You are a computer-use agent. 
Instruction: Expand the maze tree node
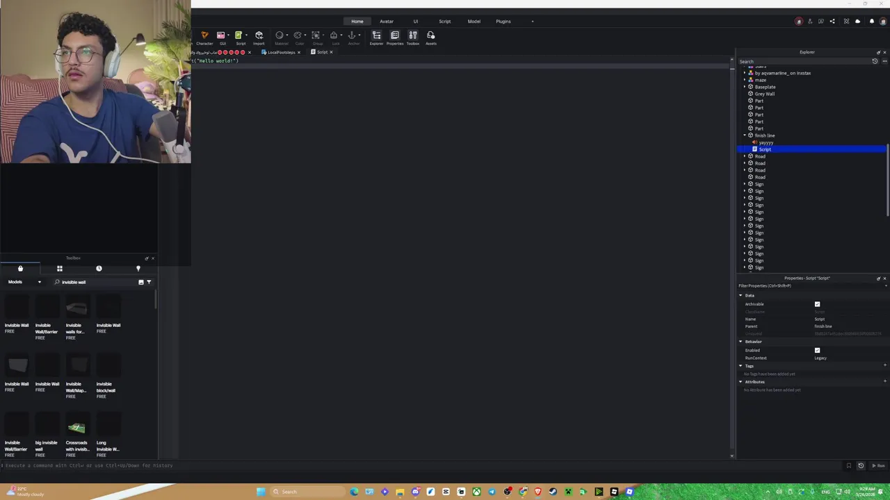coord(745,80)
